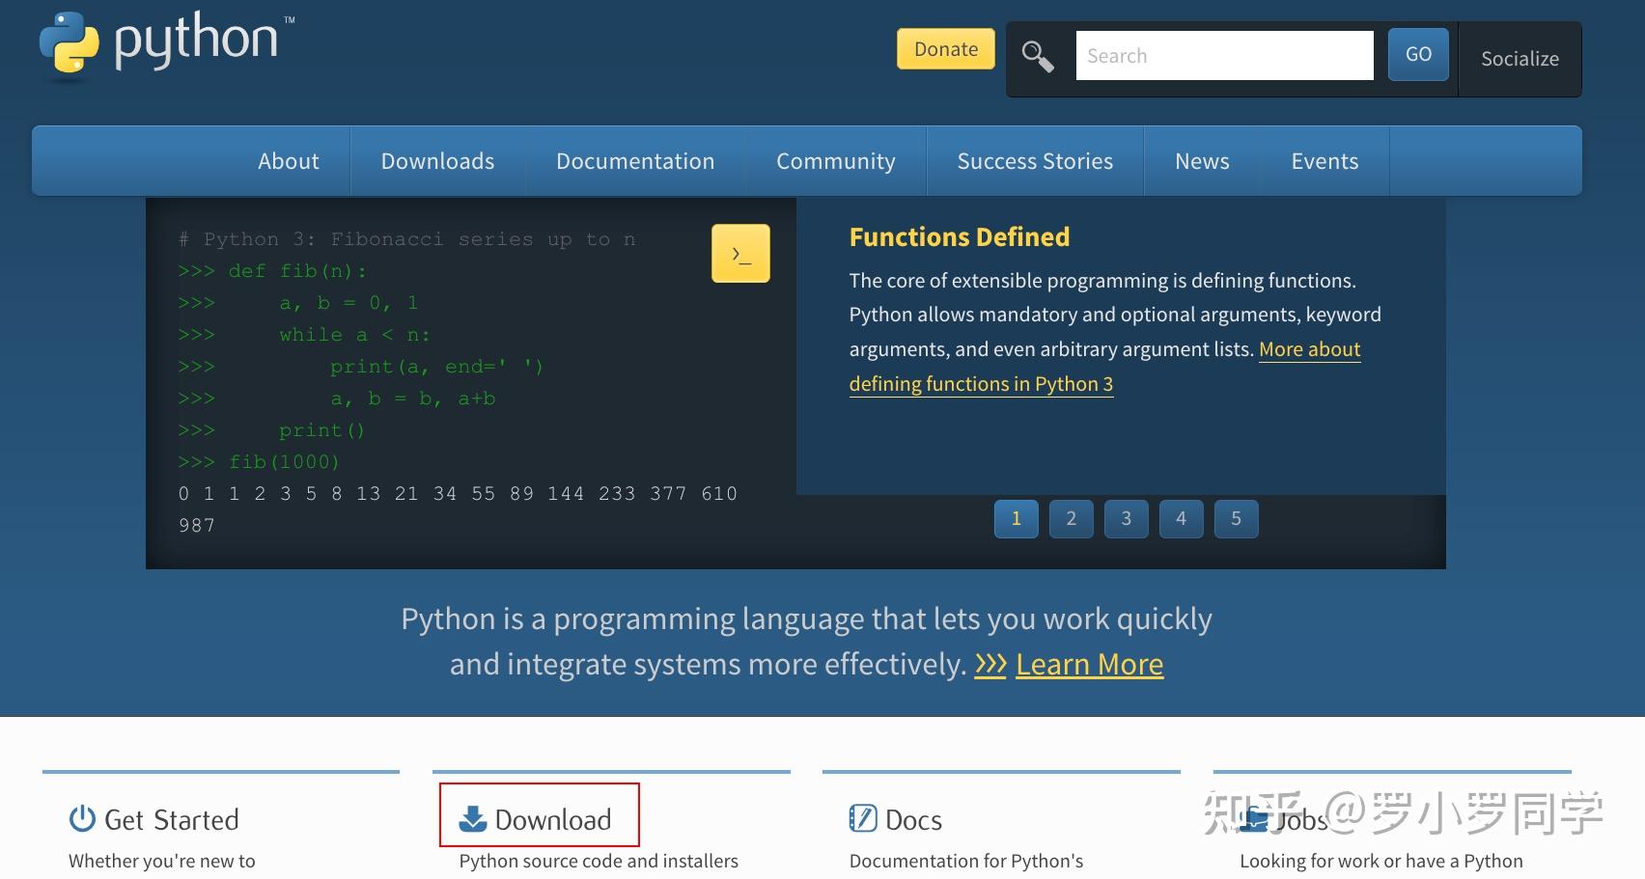1645x879 pixels.
Task: Click the Get Started power icon
Action: pyautogui.click(x=82, y=819)
